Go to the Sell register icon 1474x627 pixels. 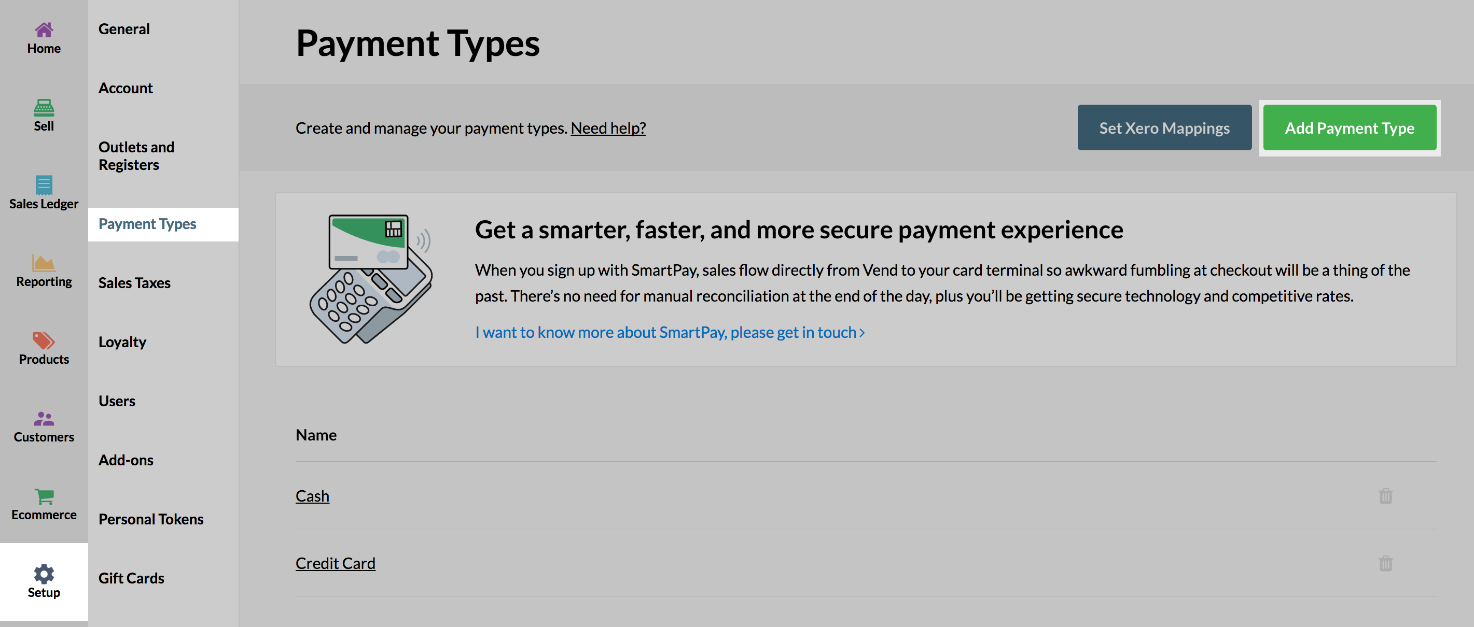[44, 107]
